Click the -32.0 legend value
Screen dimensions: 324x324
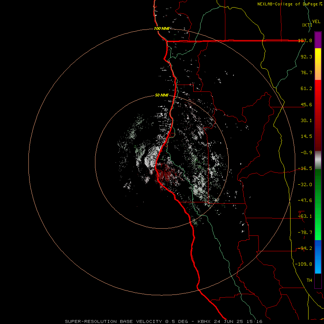point(305,185)
